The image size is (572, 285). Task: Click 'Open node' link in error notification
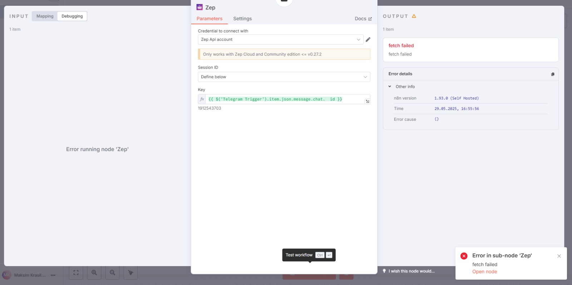pos(484,271)
